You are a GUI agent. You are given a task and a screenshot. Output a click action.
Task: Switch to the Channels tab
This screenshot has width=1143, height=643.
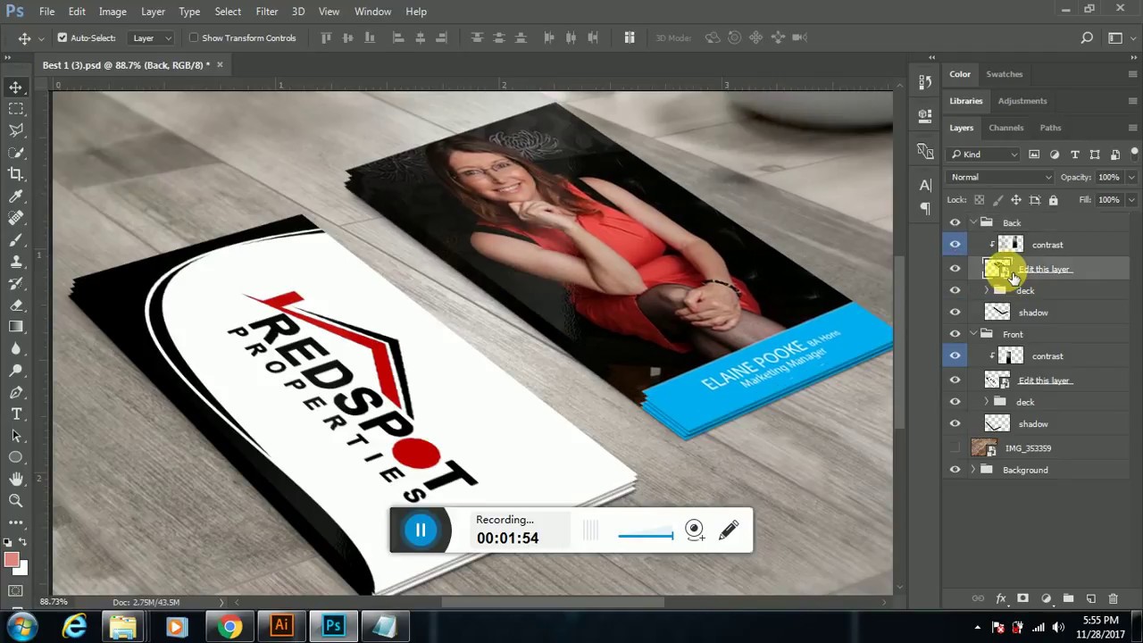[x=1006, y=128]
